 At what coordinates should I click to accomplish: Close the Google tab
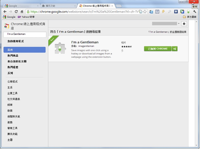[x=38, y=6]
